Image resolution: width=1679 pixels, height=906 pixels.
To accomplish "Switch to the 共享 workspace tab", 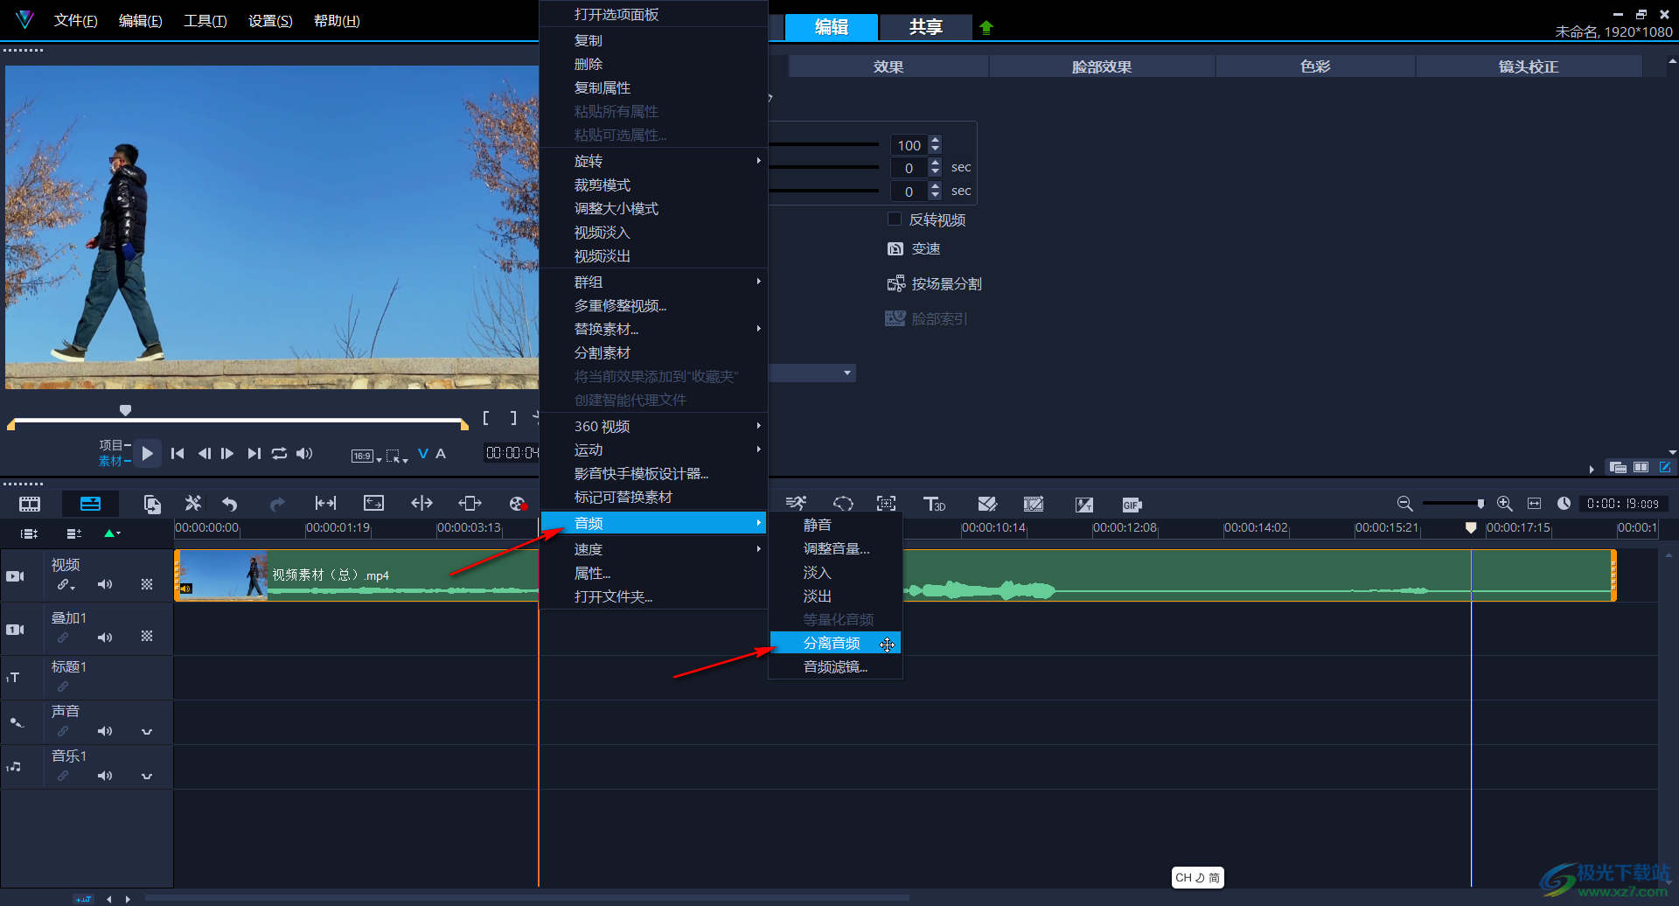I will click(x=925, y=27).
